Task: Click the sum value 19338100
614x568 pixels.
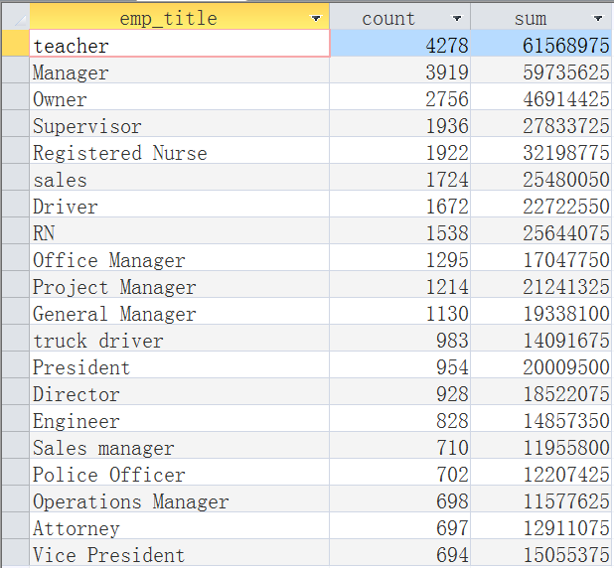Action: (566, 314)
